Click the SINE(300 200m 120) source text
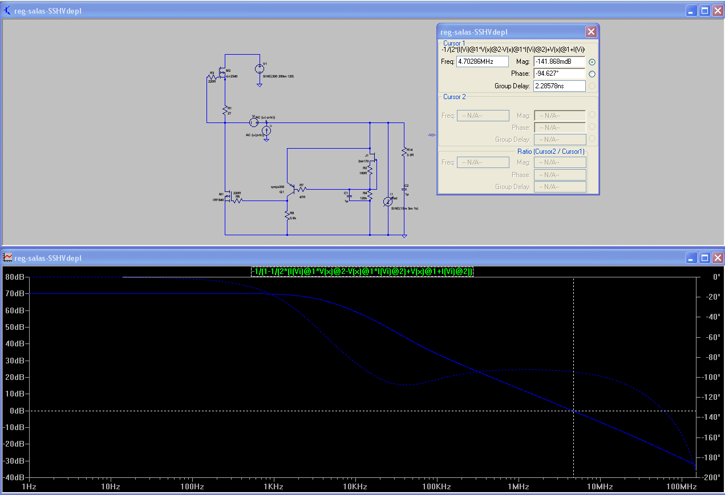The image size is (725, 495). tap(278, 76)
